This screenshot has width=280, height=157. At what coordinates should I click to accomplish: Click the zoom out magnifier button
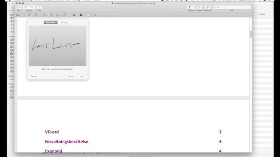pos(26,7)
